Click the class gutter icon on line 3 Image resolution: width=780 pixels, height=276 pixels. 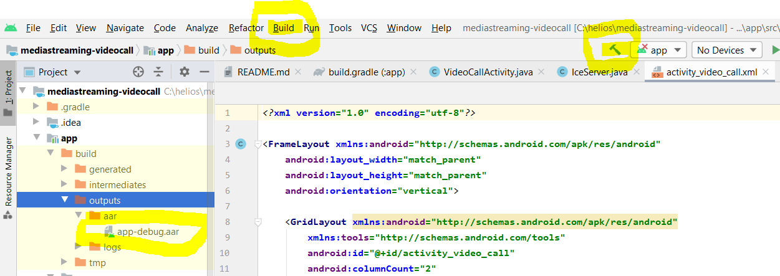point(241,144)
